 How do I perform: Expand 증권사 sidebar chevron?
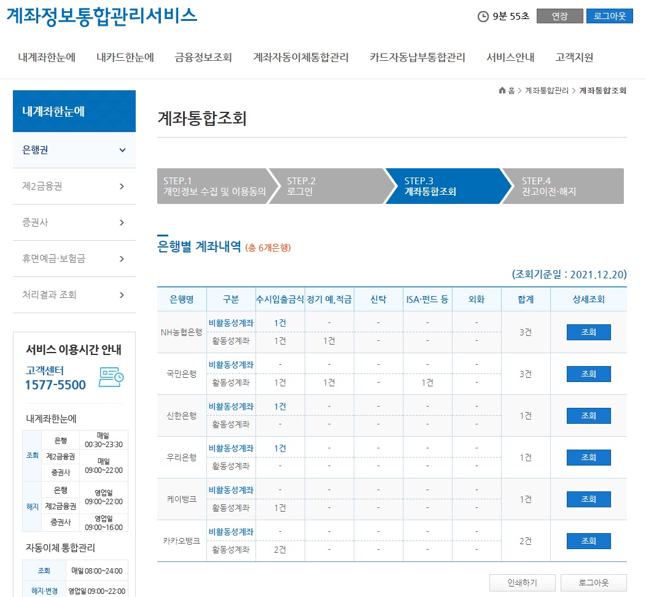(x=122, y=222)
